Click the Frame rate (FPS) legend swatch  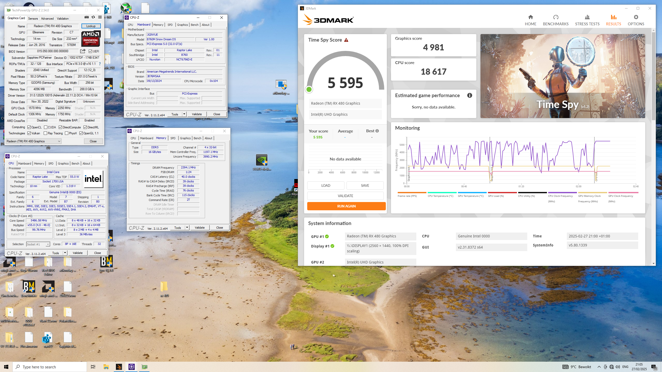pos(412,192)
